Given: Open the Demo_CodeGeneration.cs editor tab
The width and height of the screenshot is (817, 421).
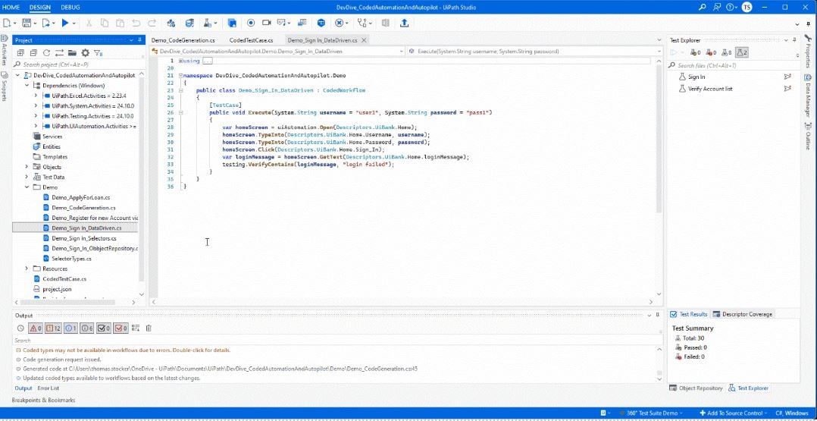Looking at the screenshot, I should click(x=183, y=40).
